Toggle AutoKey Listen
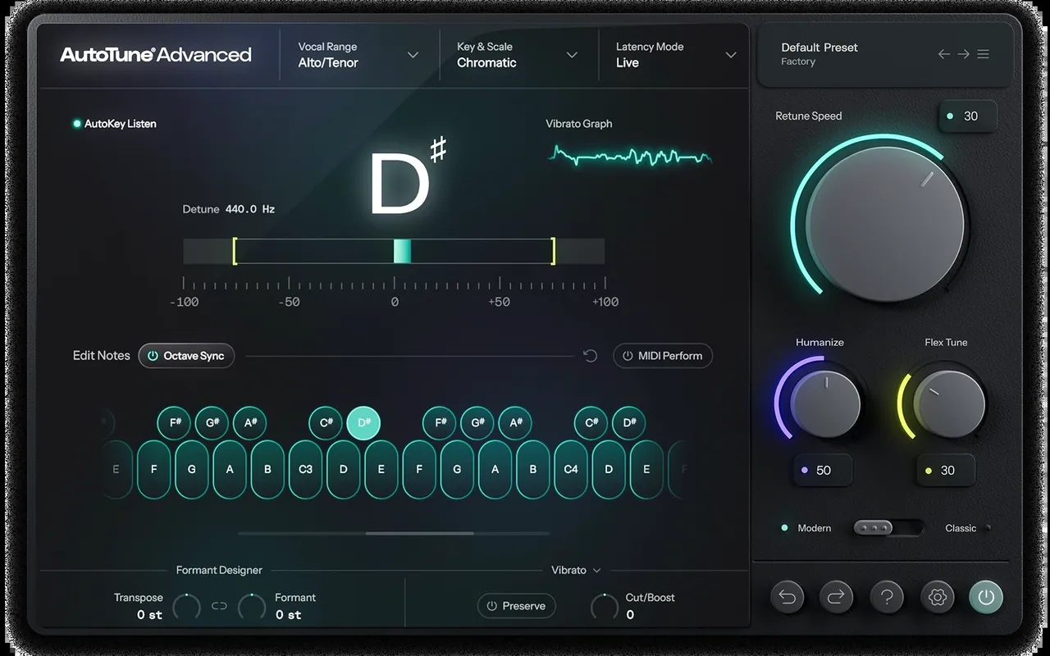The height and width of the screenshot is (656, 1050). 115,124
